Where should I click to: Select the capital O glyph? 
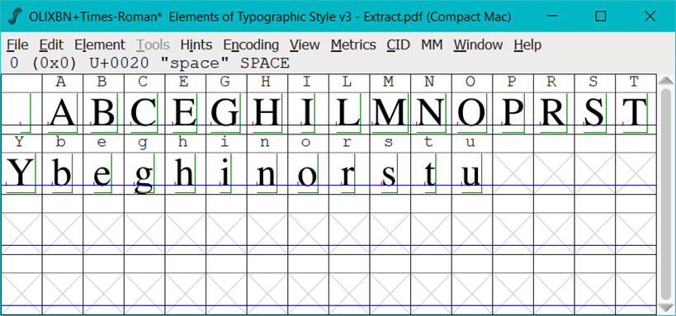click(x=472, y=113)
